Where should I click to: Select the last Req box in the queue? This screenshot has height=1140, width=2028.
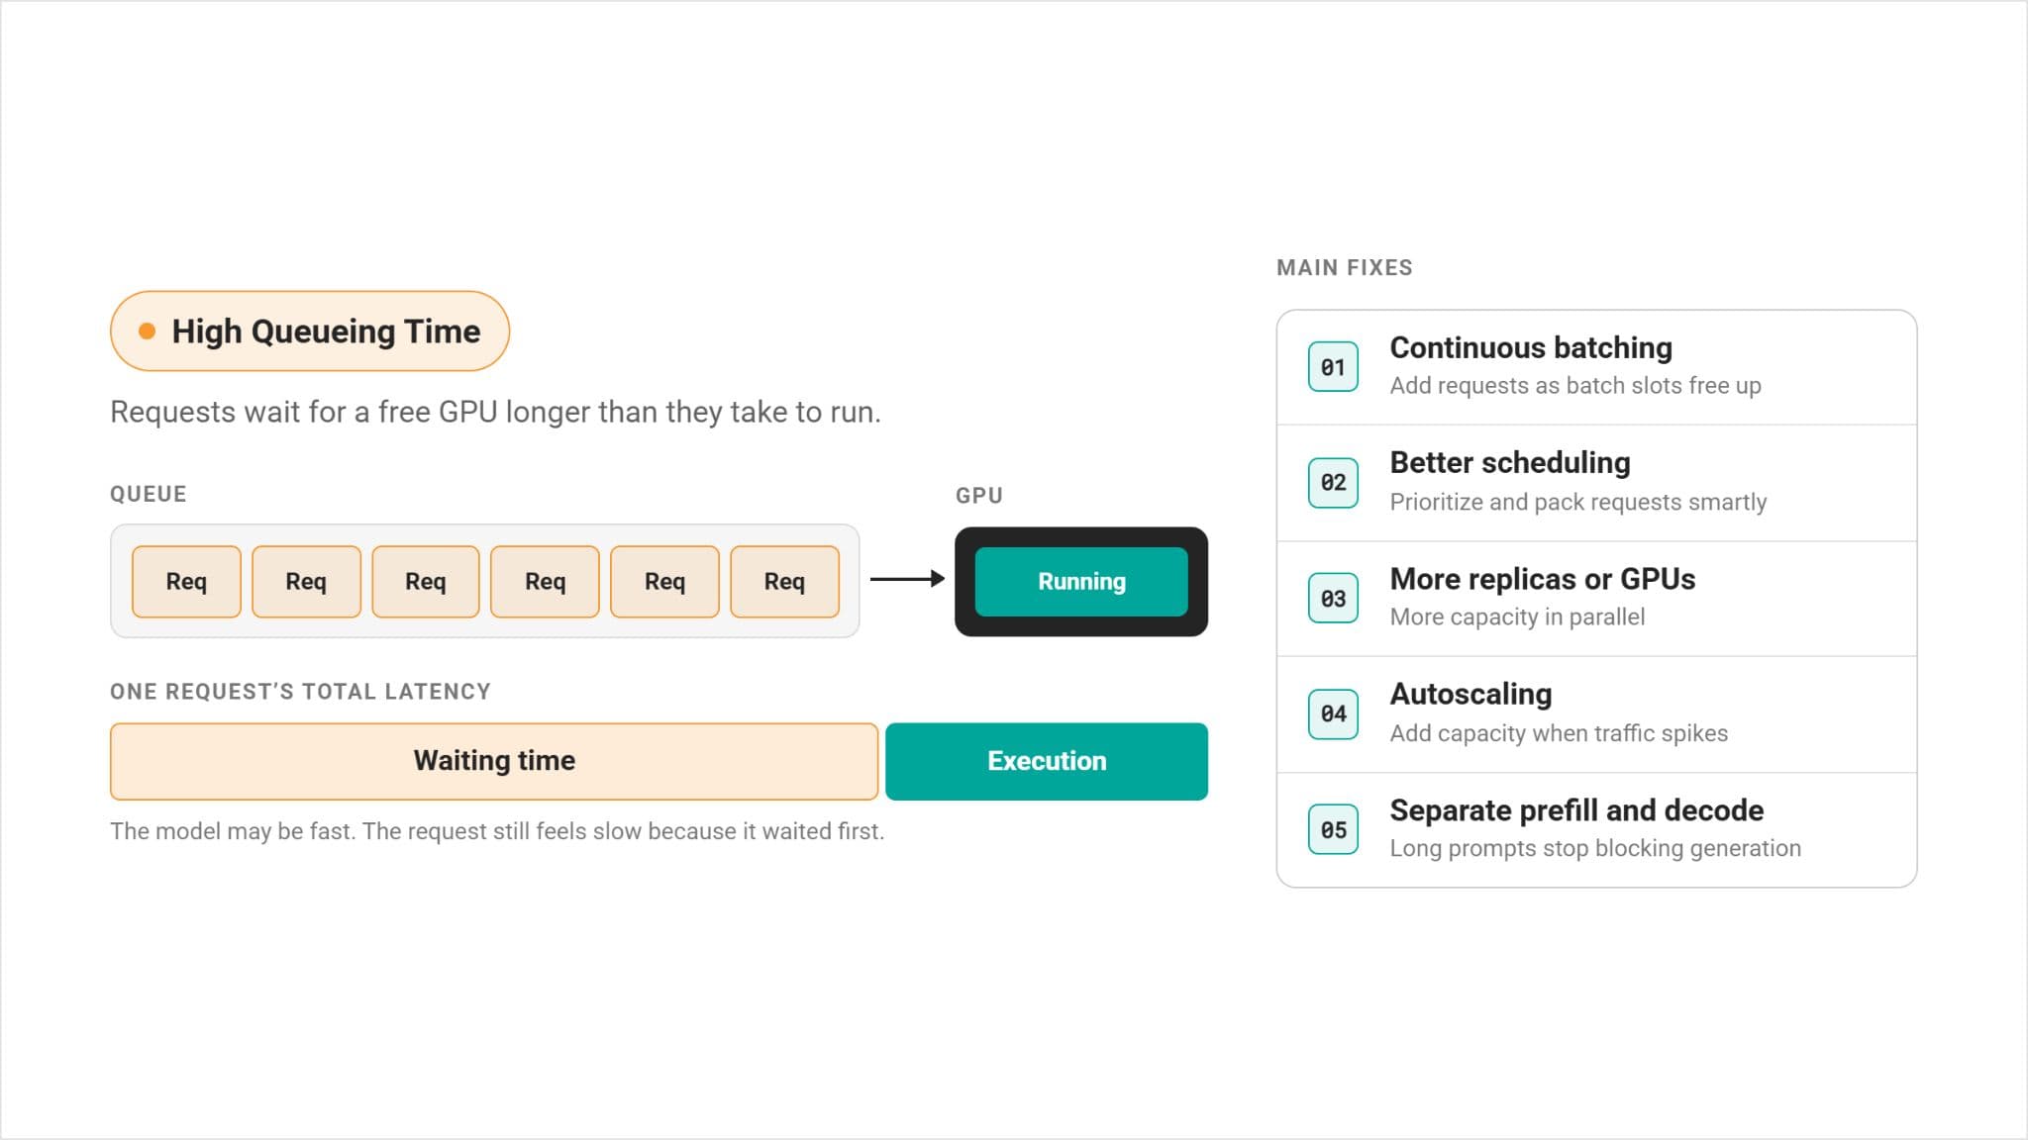[784, 582]
